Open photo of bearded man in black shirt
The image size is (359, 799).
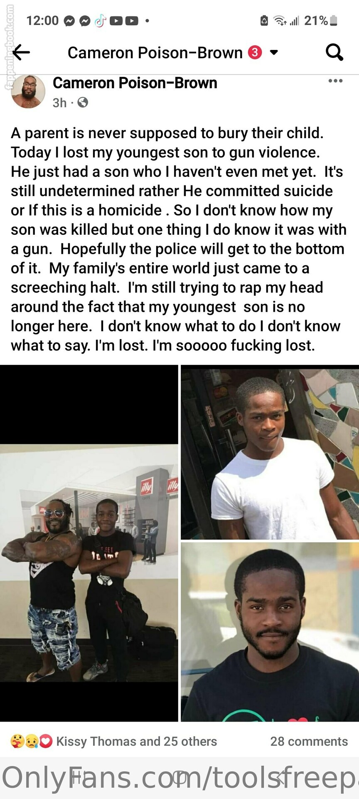[x=270, y=632]
